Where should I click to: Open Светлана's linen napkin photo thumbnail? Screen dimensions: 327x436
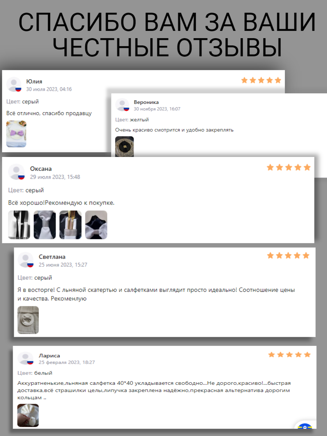[x=28, y=320]
